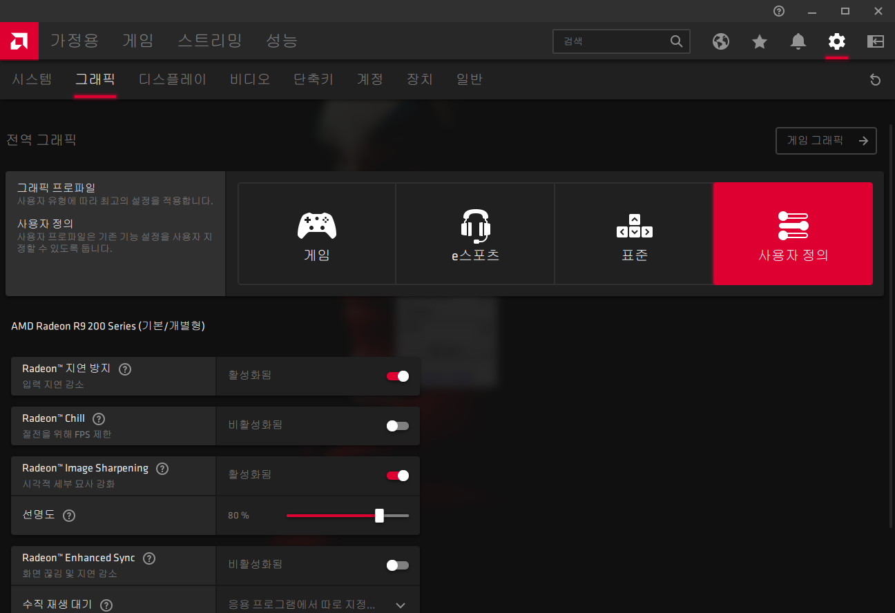Select the 표준 standard profile
The width and height of the screenshot is (895, 613).
[x=634, y=234]
